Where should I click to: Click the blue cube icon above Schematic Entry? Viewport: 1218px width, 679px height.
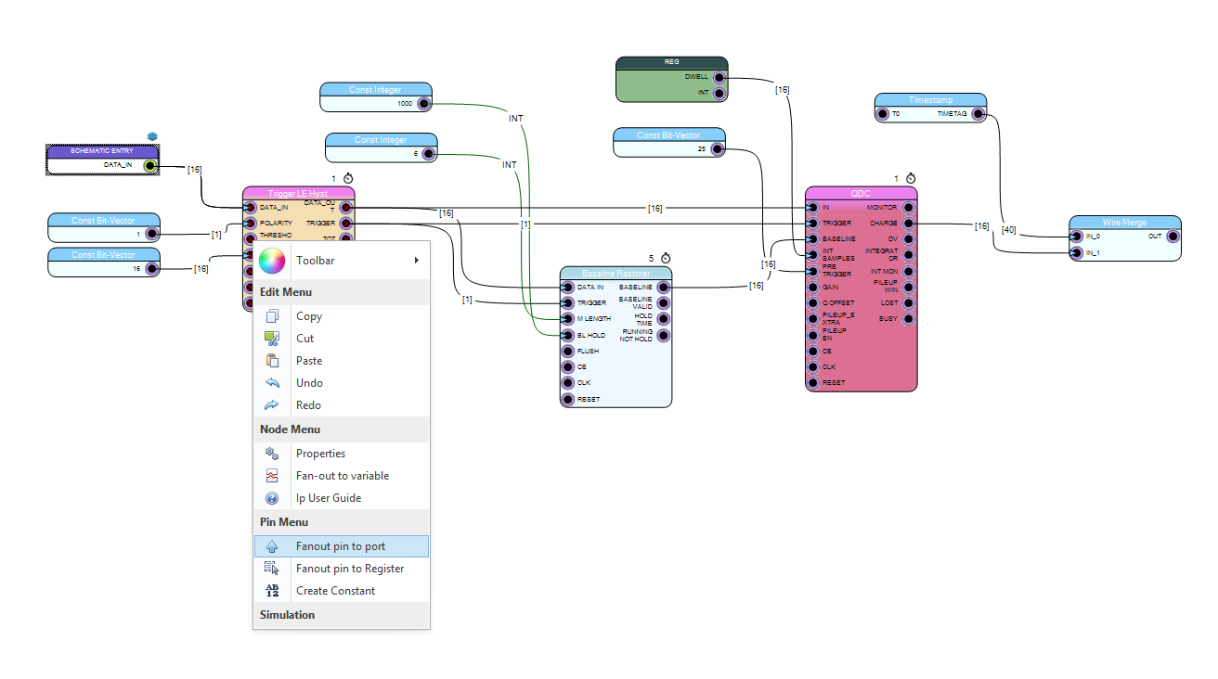pyautogui.click(x=152, y=136)
